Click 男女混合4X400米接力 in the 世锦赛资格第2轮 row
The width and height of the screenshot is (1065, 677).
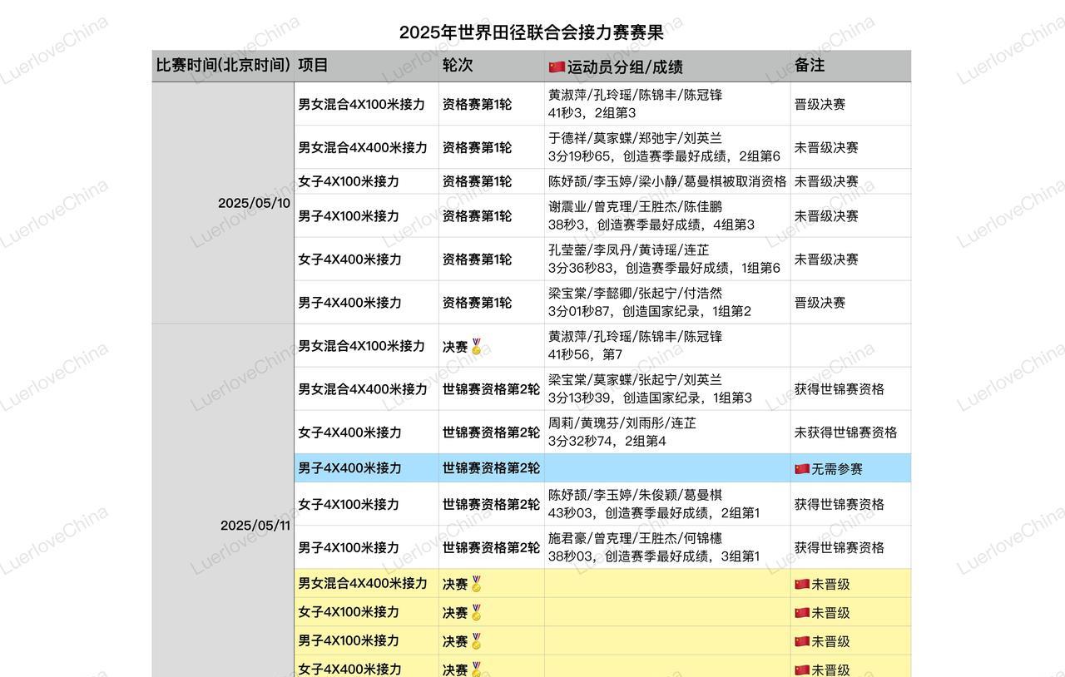[363, 388]
